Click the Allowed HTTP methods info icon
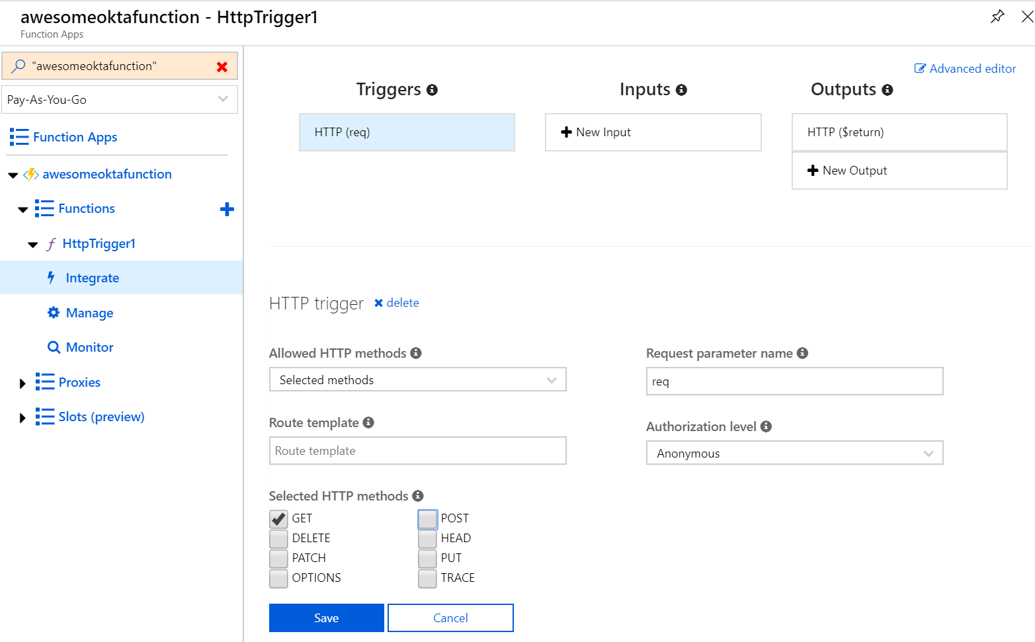 point(416,353)
